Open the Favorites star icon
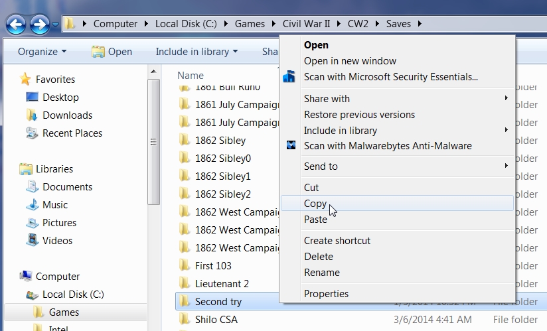547x331 pixels. 26,79
